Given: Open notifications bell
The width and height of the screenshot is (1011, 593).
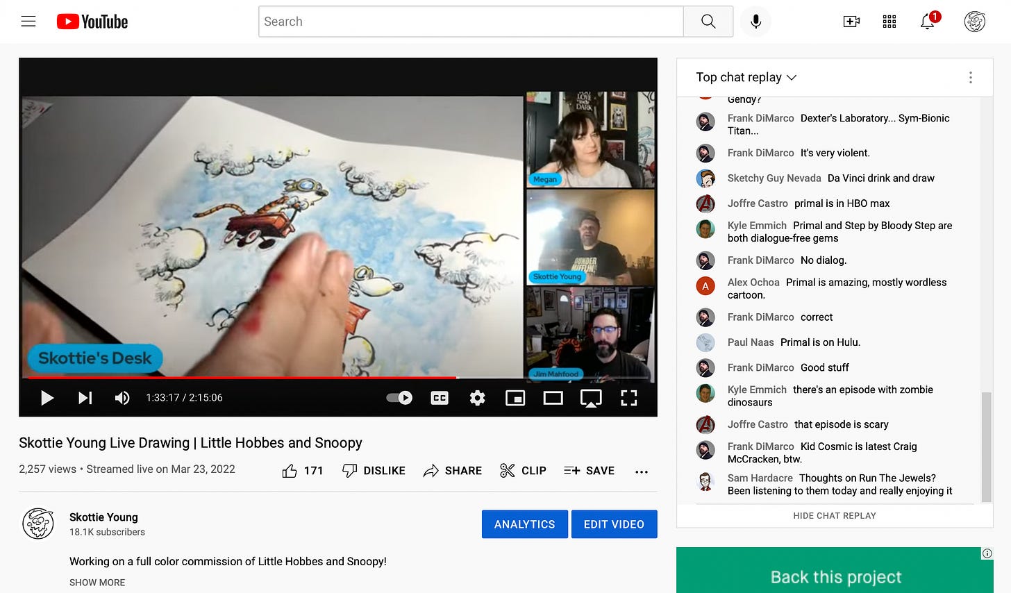Looking at the screenshot, I should tap(928, 22).
